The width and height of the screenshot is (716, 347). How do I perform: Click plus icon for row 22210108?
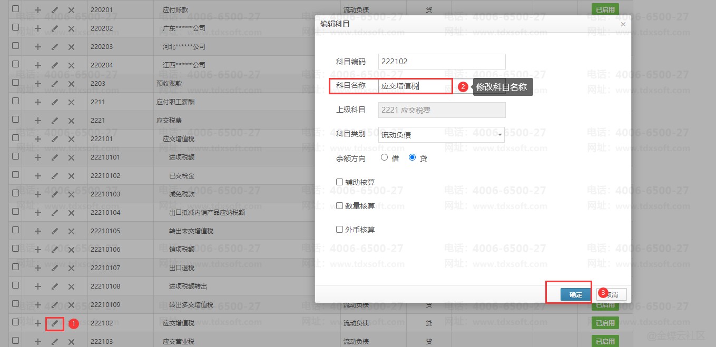point(38,286)
